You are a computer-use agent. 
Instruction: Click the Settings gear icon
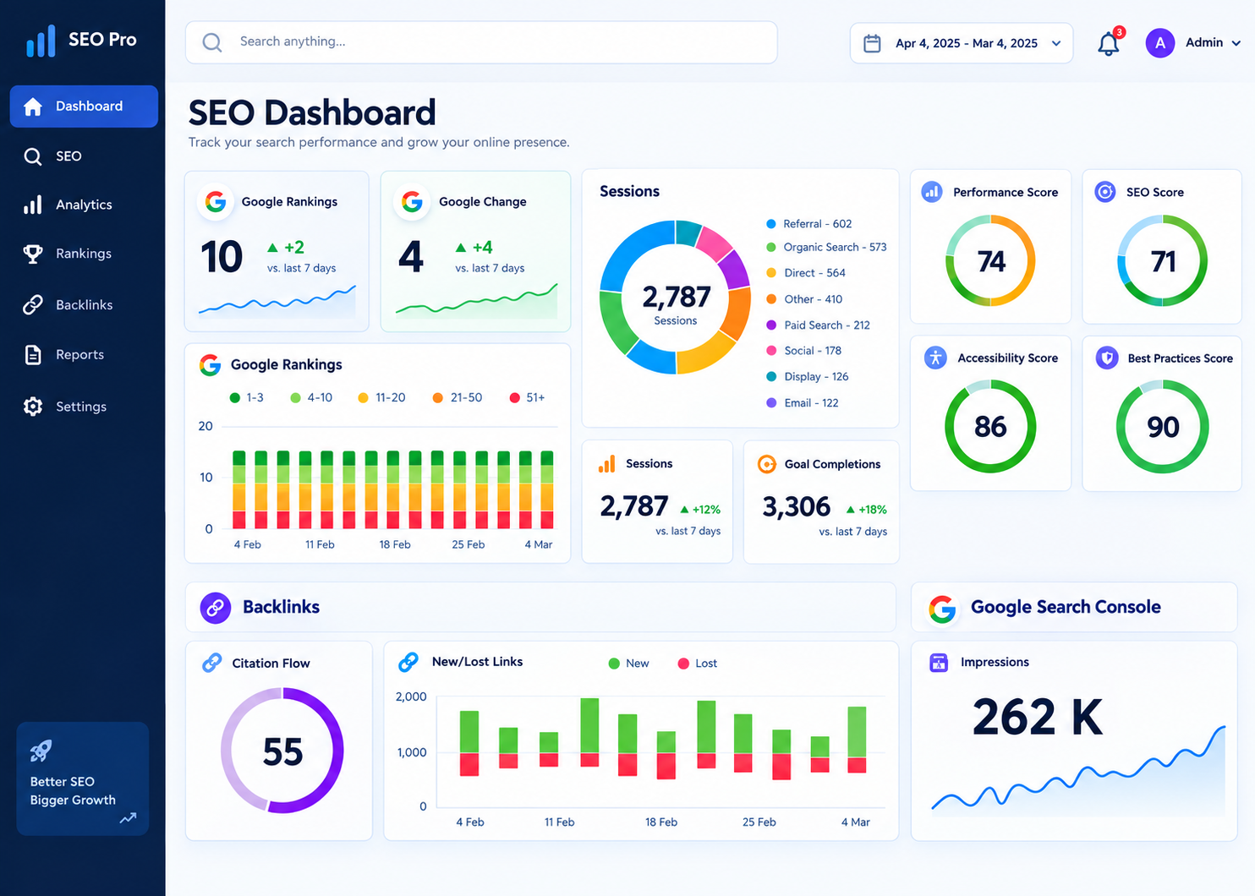tap(33, 407)
